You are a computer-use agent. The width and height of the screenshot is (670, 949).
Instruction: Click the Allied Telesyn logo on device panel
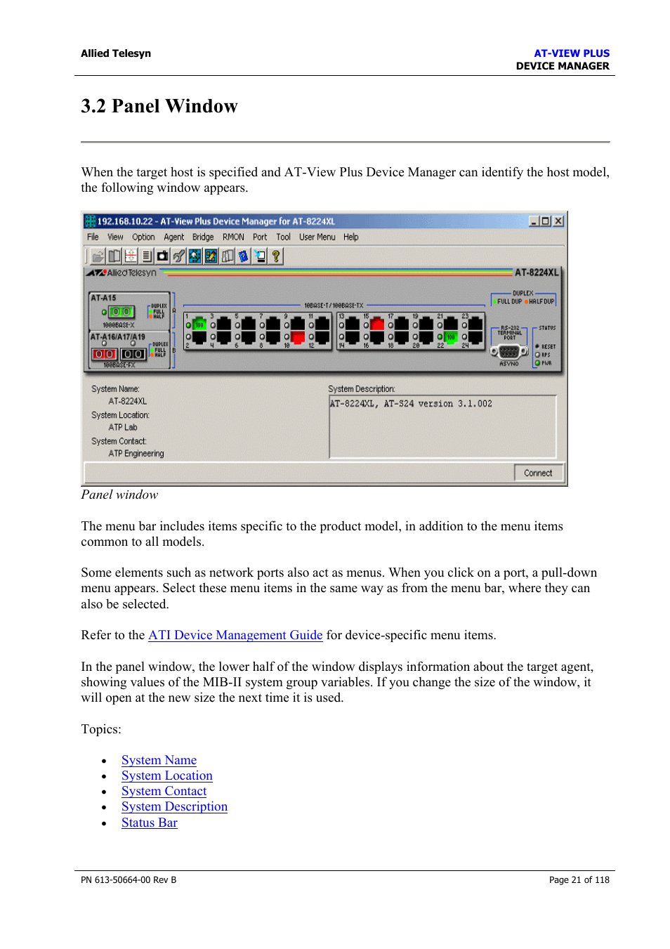(121, 273)
